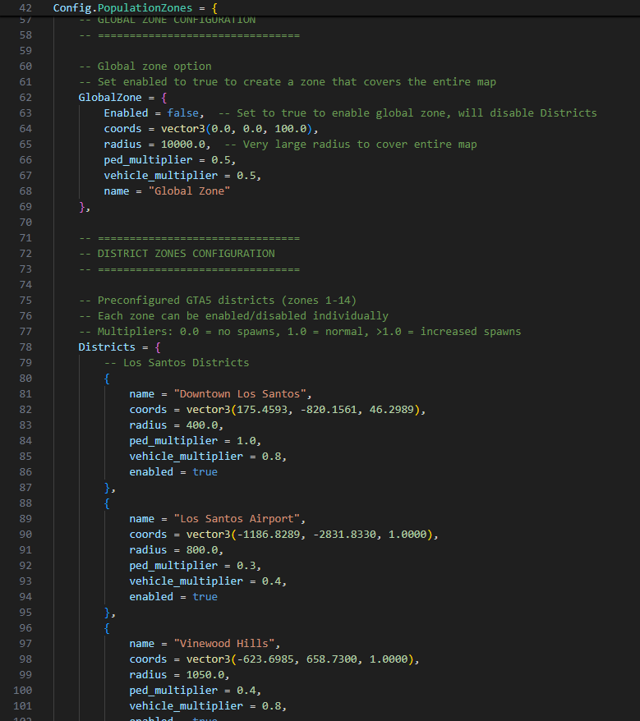
Task: Click the Districts table identifier
Action: pyautogui.click(x=107, y=347)
